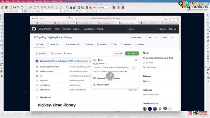The image size is (210, 118).
Task: Refresh the PCB Editor view
Action: pyautogui.click(x=35, y=8)
